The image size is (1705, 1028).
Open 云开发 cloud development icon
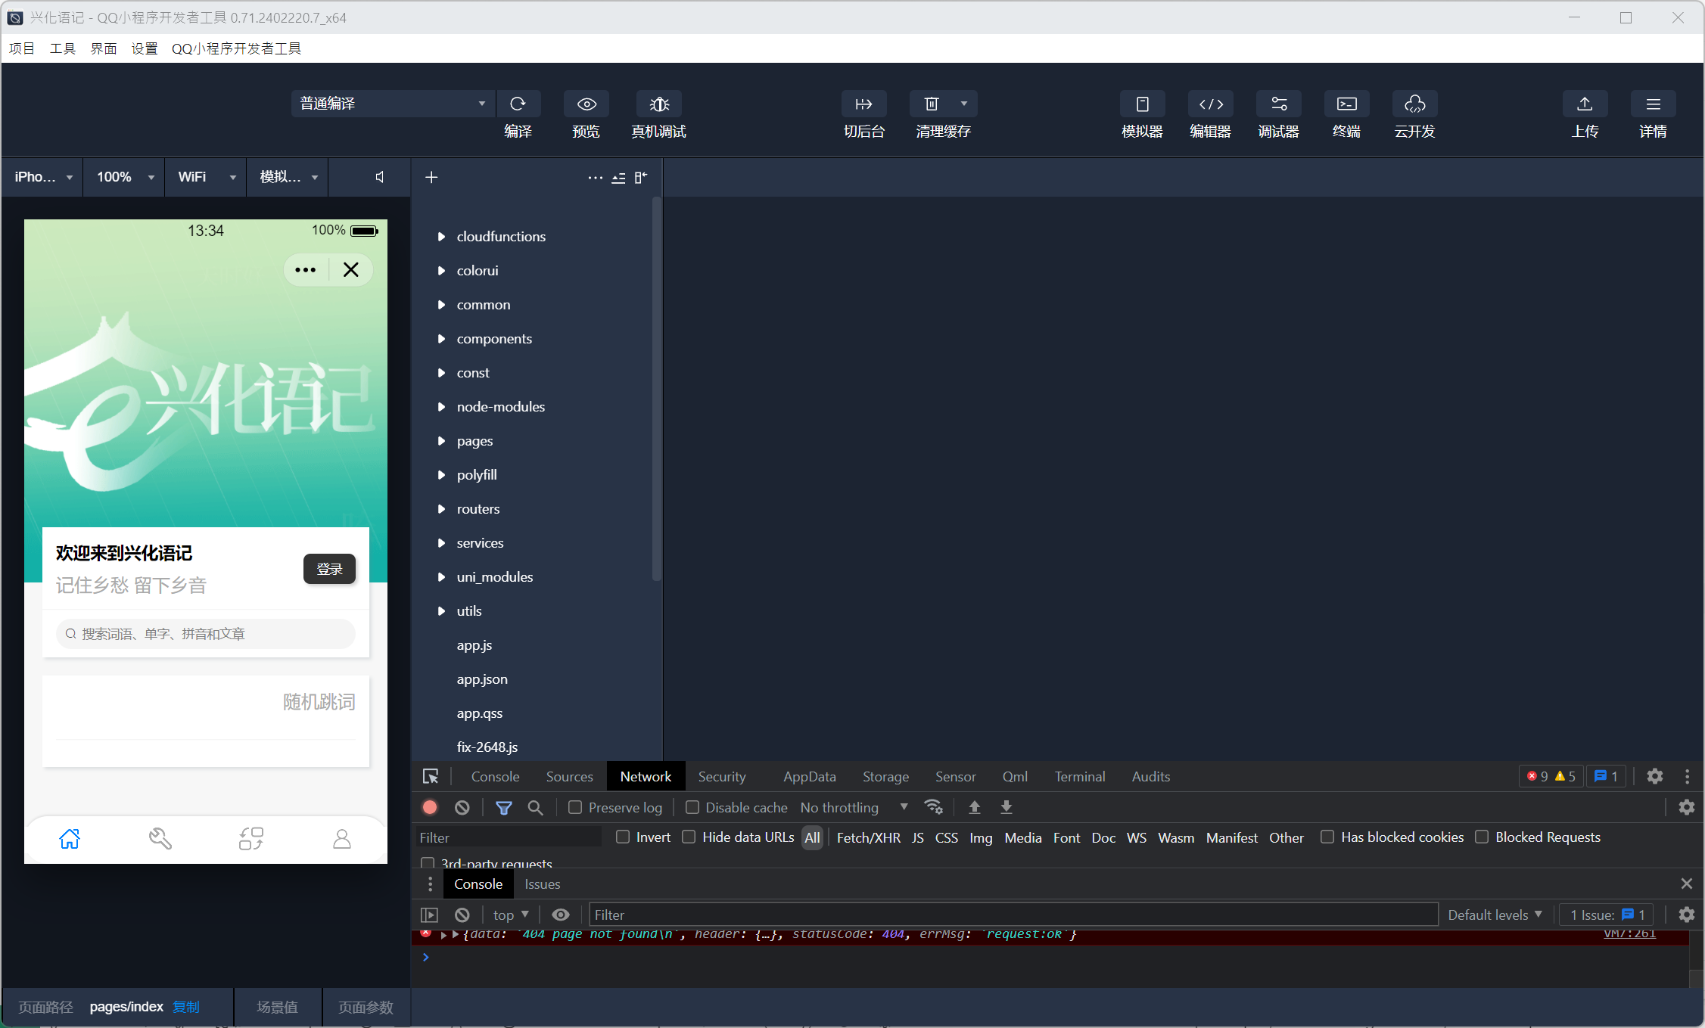coord(1414,104)
